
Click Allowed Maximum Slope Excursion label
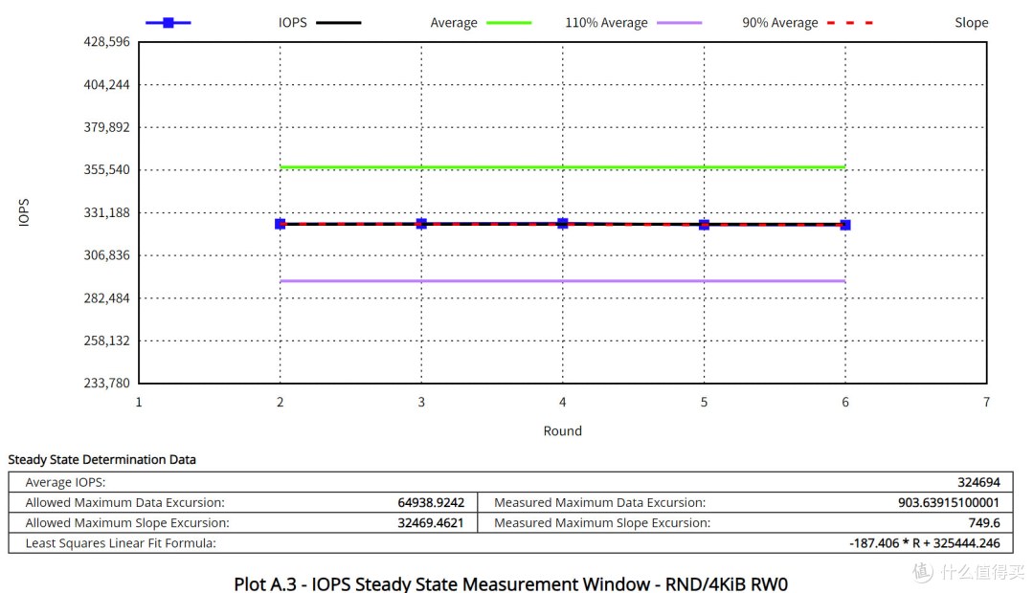tap(127, 523)
